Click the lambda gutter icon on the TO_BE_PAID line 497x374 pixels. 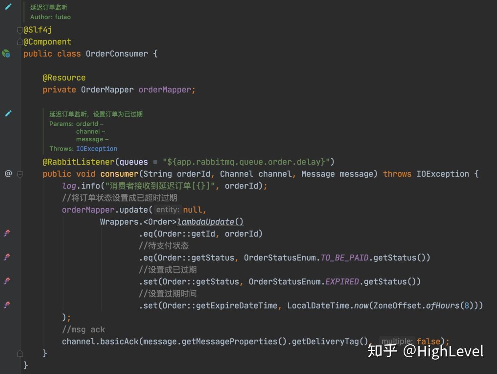7,257
